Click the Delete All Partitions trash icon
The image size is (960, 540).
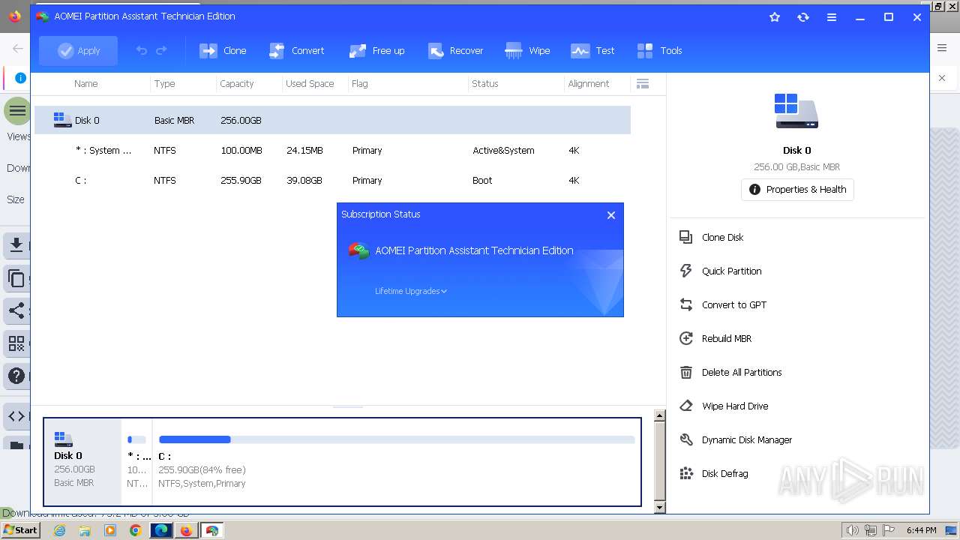click(x=685, y=372)
